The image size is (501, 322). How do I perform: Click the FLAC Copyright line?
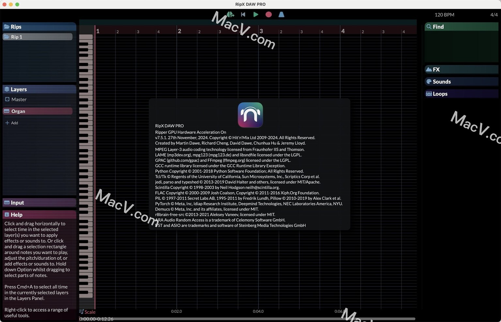point(237,193)
